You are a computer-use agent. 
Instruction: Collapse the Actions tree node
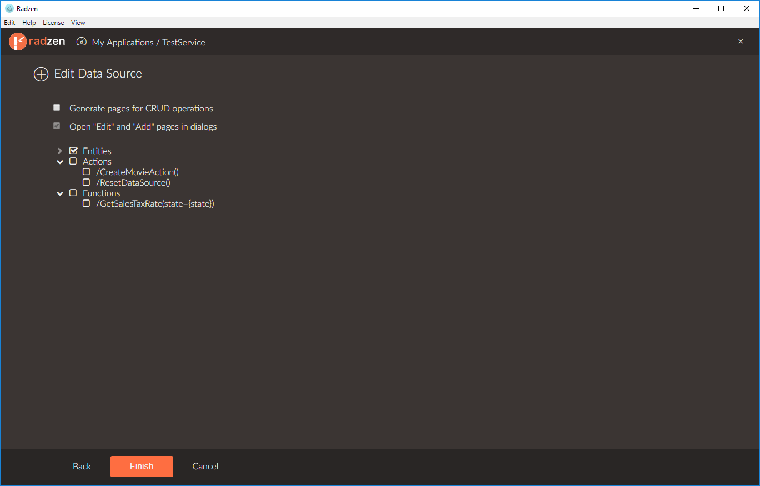coord(60,162)
